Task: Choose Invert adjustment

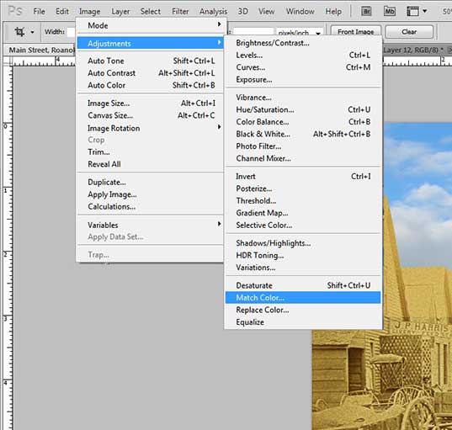Action: pos(303,176)
